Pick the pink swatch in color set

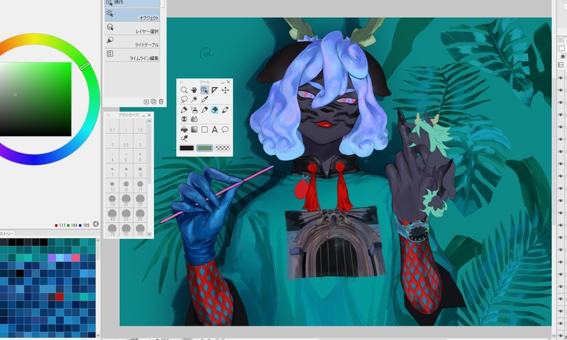click(x=75, y=258)
